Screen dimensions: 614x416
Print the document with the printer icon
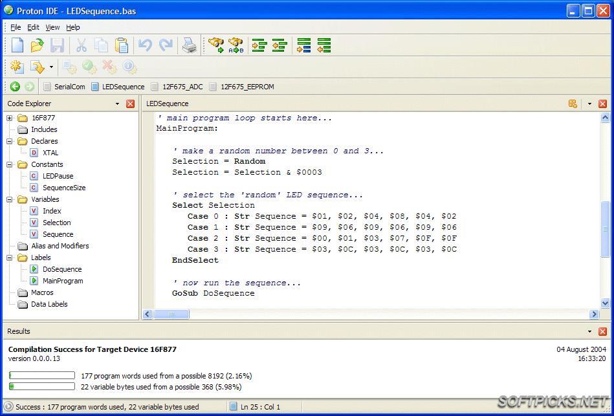point(190,45)
